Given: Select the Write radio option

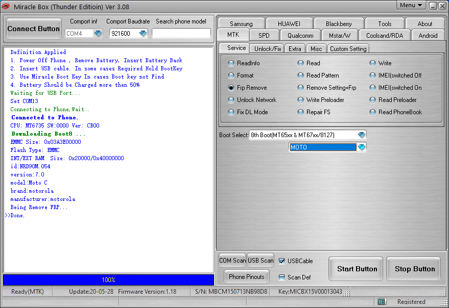Looking at the screenshot, I should pyautogui.click(x=372, y=63).
